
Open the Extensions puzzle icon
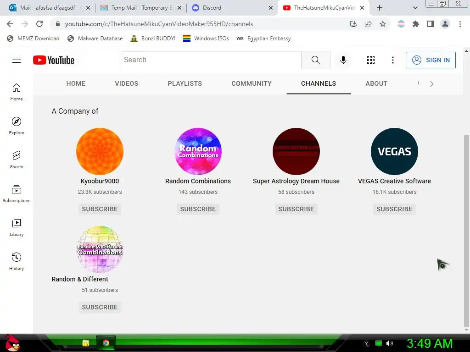[416, 24]
